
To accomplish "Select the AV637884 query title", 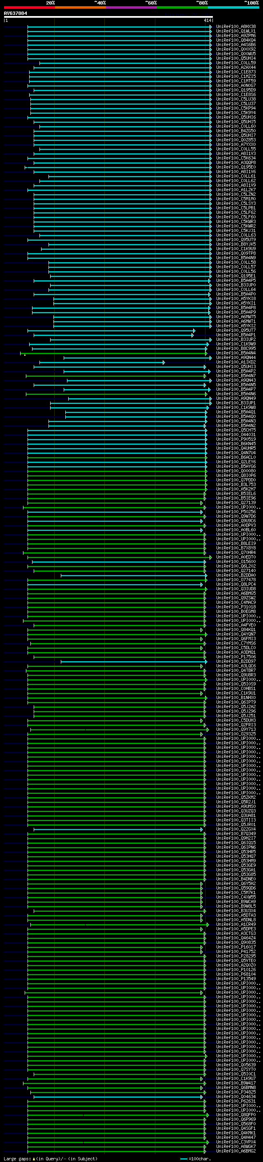I will coord(15,13).
